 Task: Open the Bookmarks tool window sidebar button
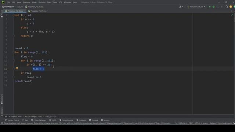tap(2, 99)
